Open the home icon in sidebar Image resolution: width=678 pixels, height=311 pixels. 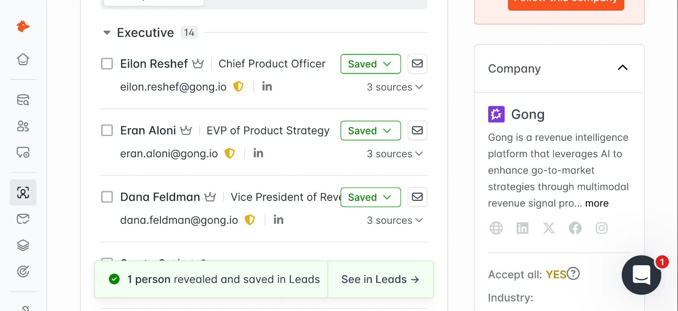point(23,59)
